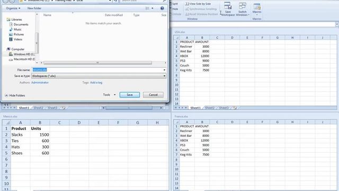Select row 3 header in Mexico.xlsx
The width and height of the screenshot is (339, 191).
point(6,141)
